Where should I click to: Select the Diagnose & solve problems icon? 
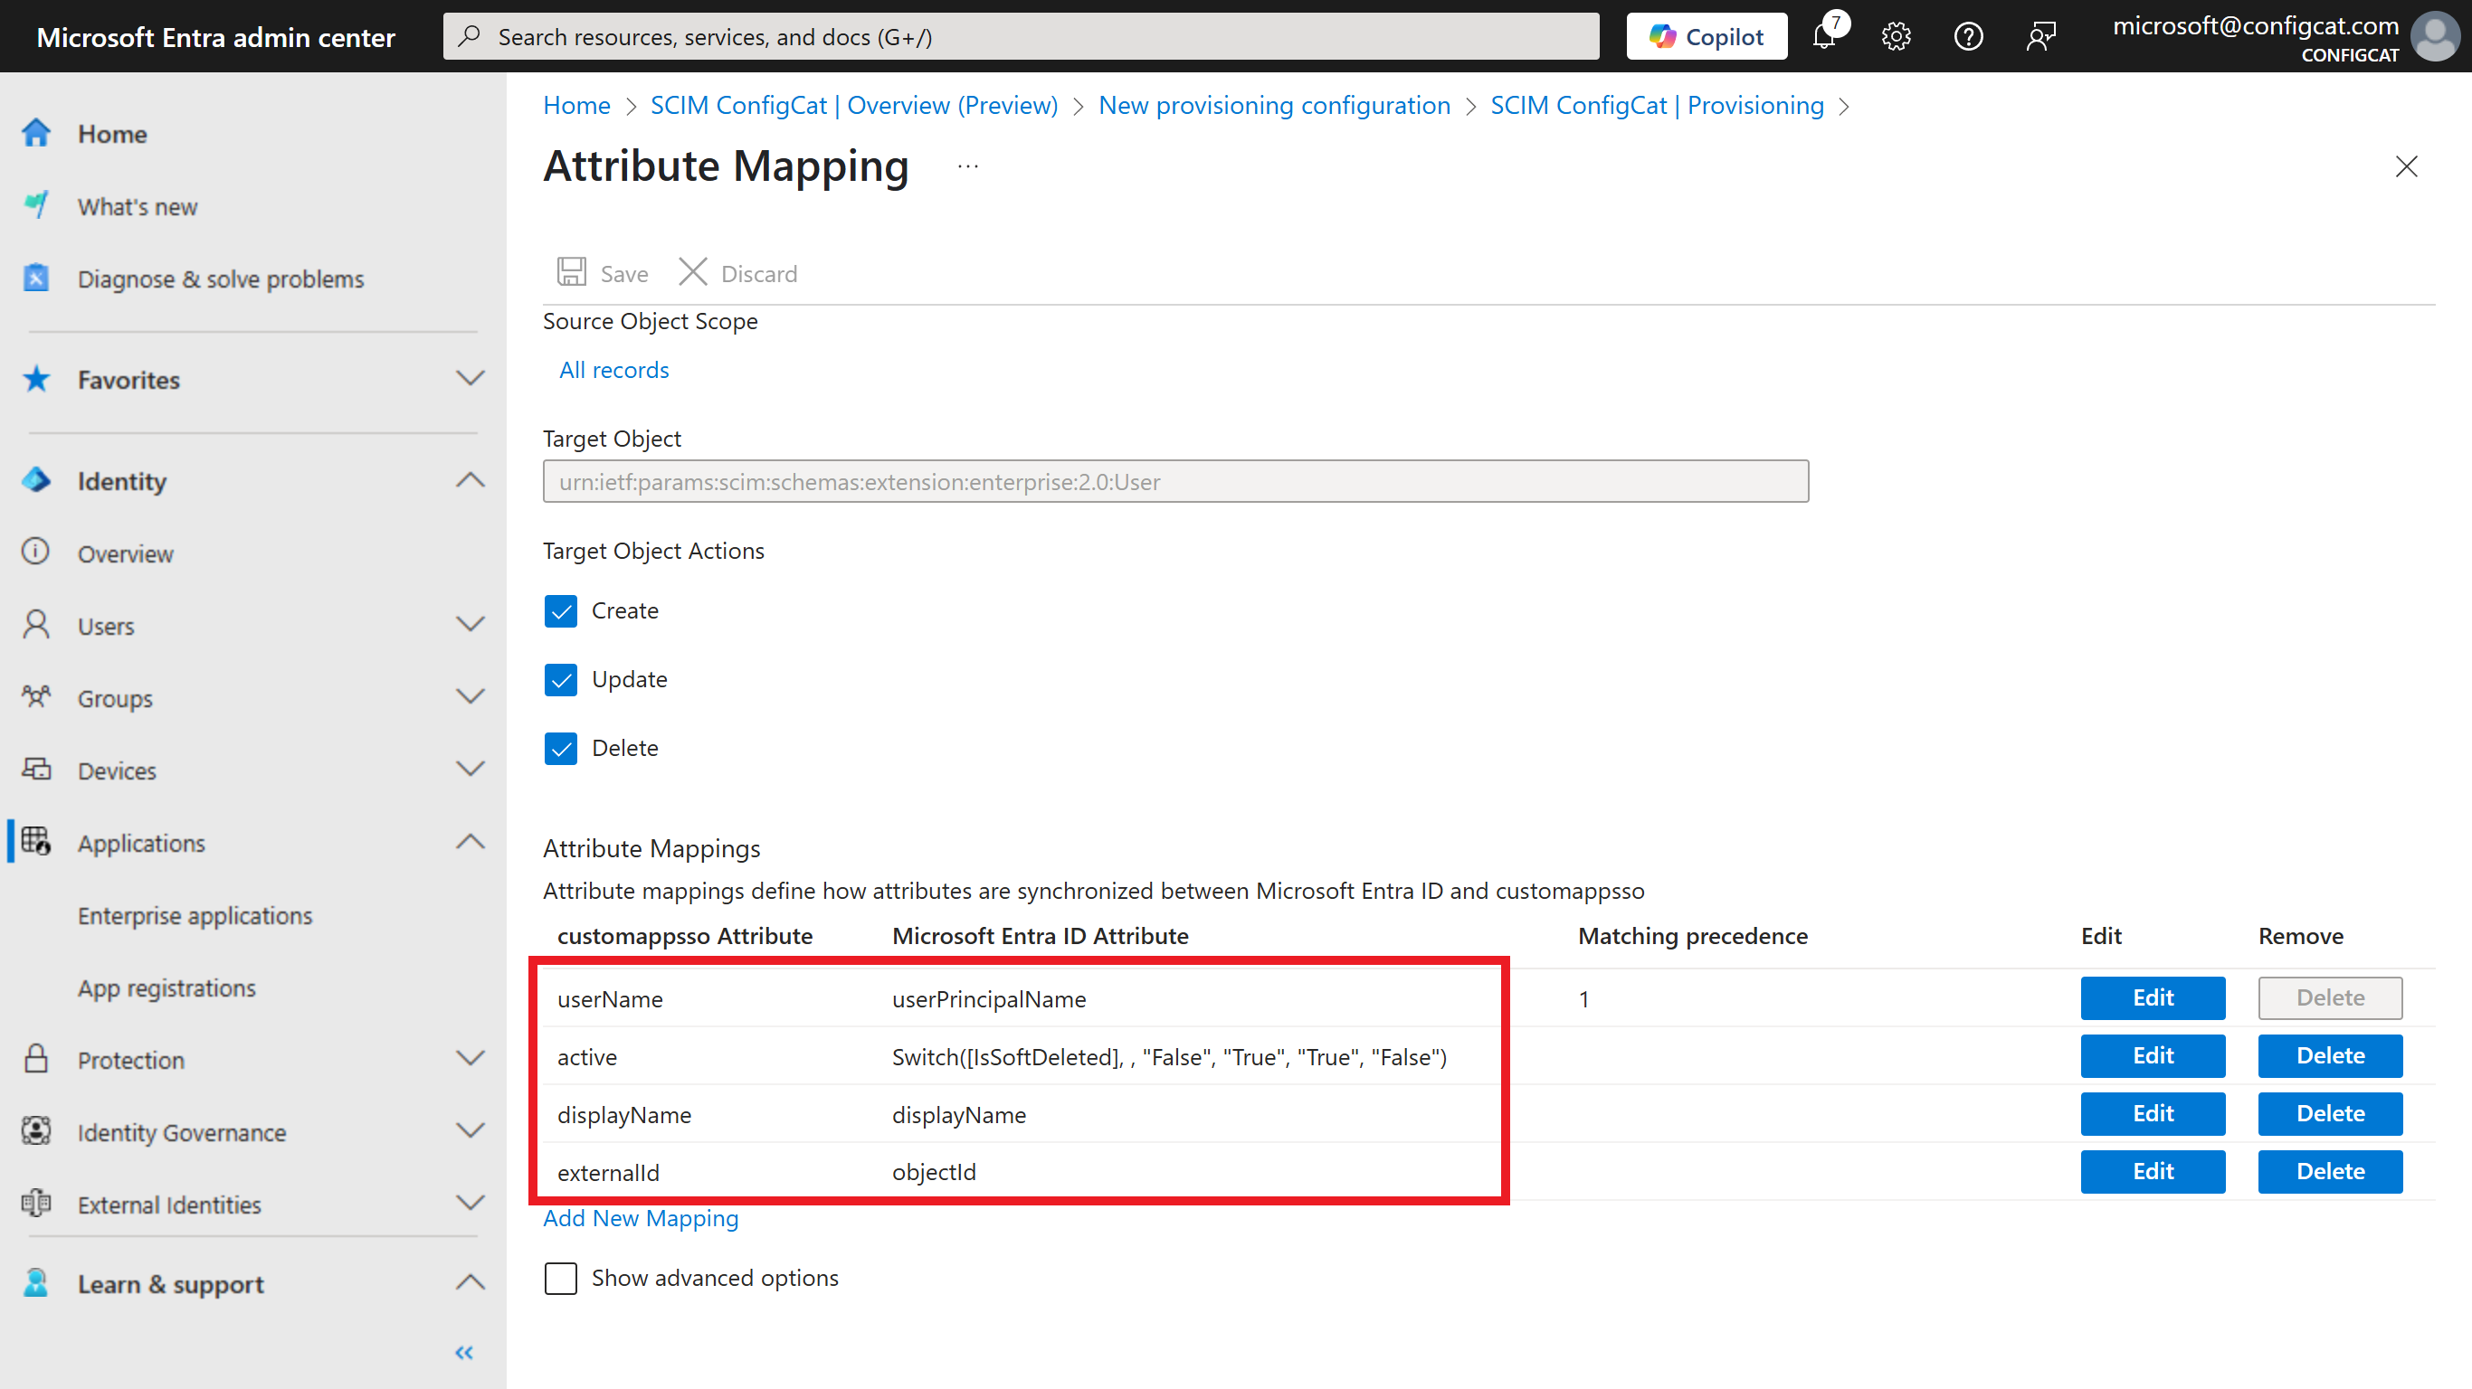(35, 279)
